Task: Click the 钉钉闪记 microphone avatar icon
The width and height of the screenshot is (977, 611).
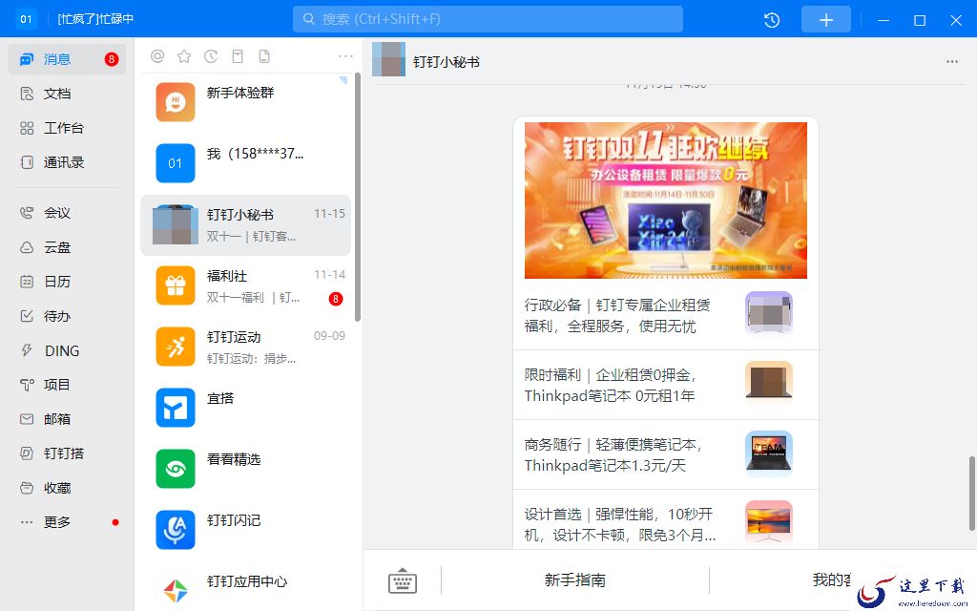Action: tap(176, 530)
